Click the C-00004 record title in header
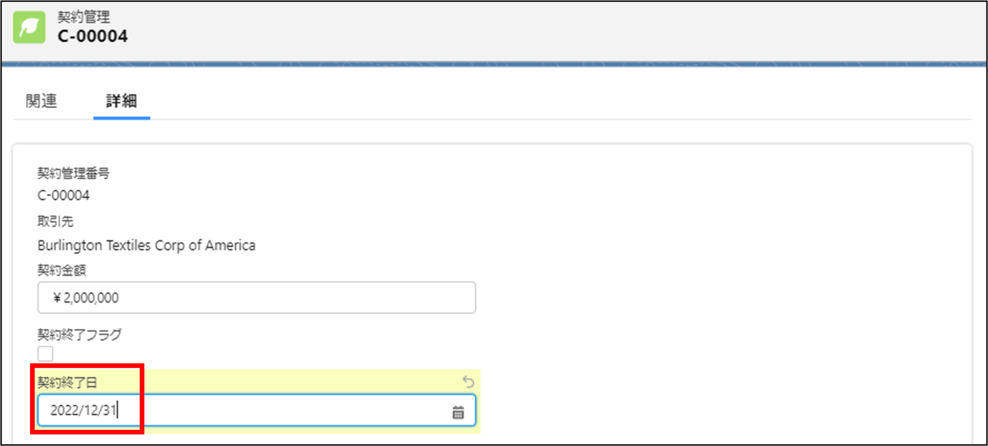Viewport: 988px width, 446px height. tap(92, 36)
